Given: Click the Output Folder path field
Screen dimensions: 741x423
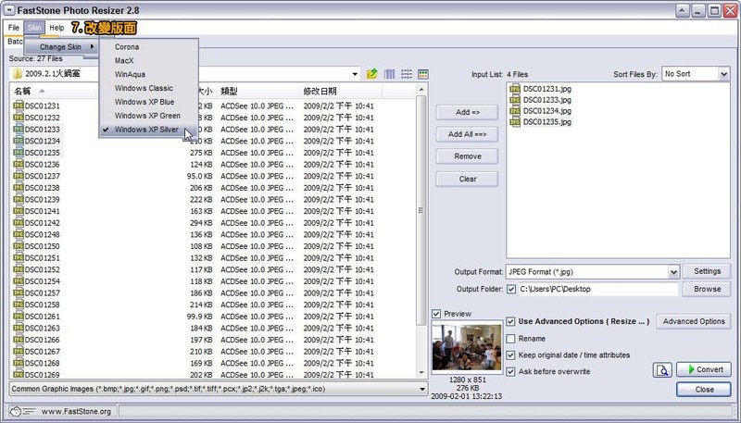Looking at the screenshot, I should coord(597,289).
